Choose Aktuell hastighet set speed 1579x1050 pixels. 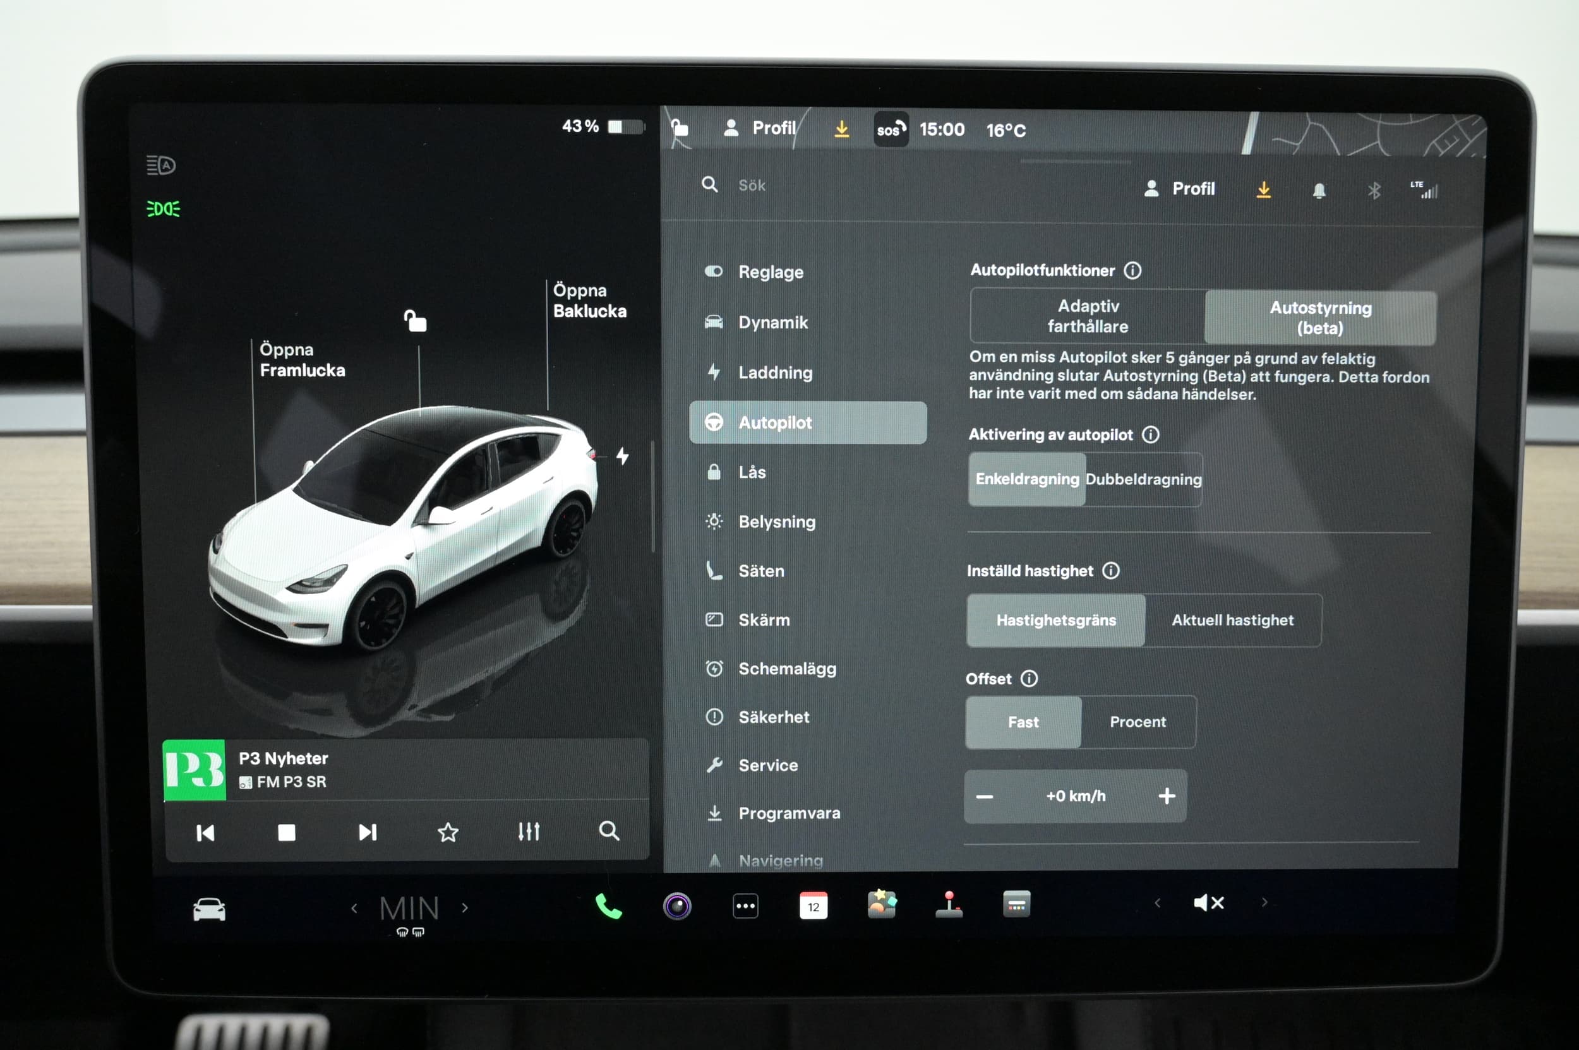click(1233, 620)
